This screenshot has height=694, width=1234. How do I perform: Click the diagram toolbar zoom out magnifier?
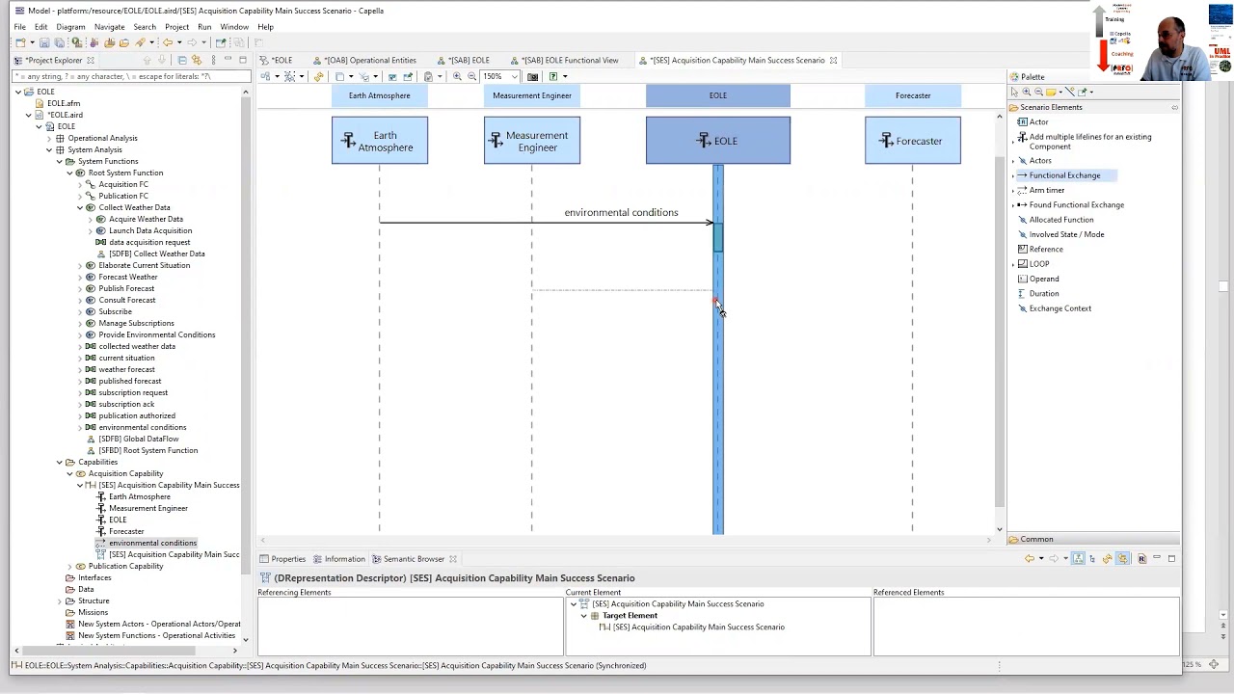tap(471, 76)
